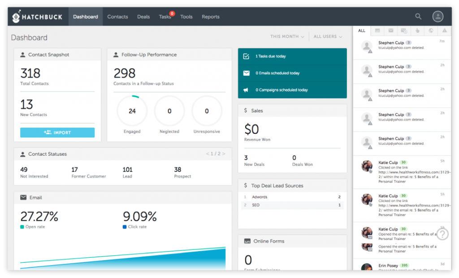This screenshot has width=459, height=278.
Task: Expand the This Month date dropdown
Action: click(287, 37)
